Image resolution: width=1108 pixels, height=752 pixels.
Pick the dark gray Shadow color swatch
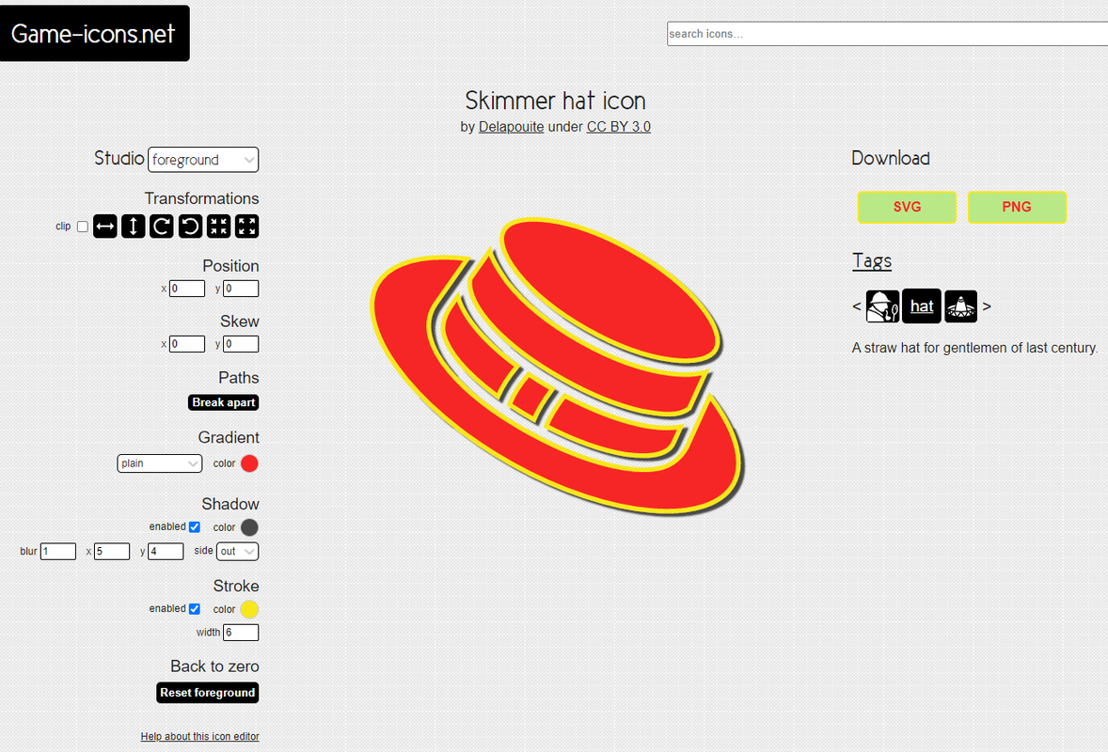click(x=249, y=527)
